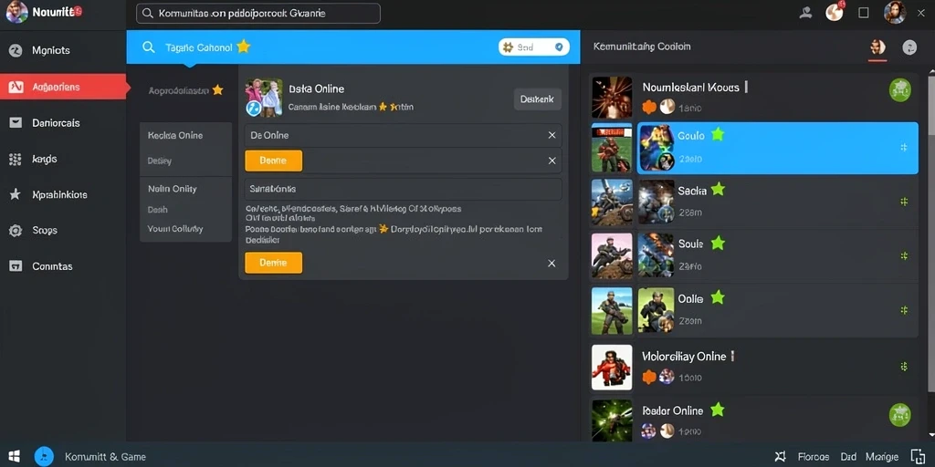Click the orange Deme button below De Online
Screen dimensions: 935x467
click(x=274, y=161)
